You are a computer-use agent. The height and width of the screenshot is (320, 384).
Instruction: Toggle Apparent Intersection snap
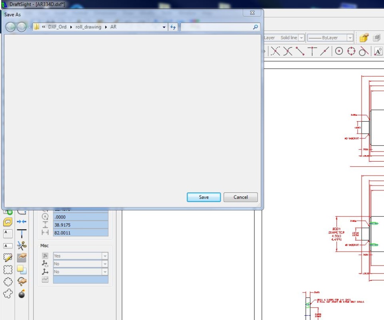[275, 51]
